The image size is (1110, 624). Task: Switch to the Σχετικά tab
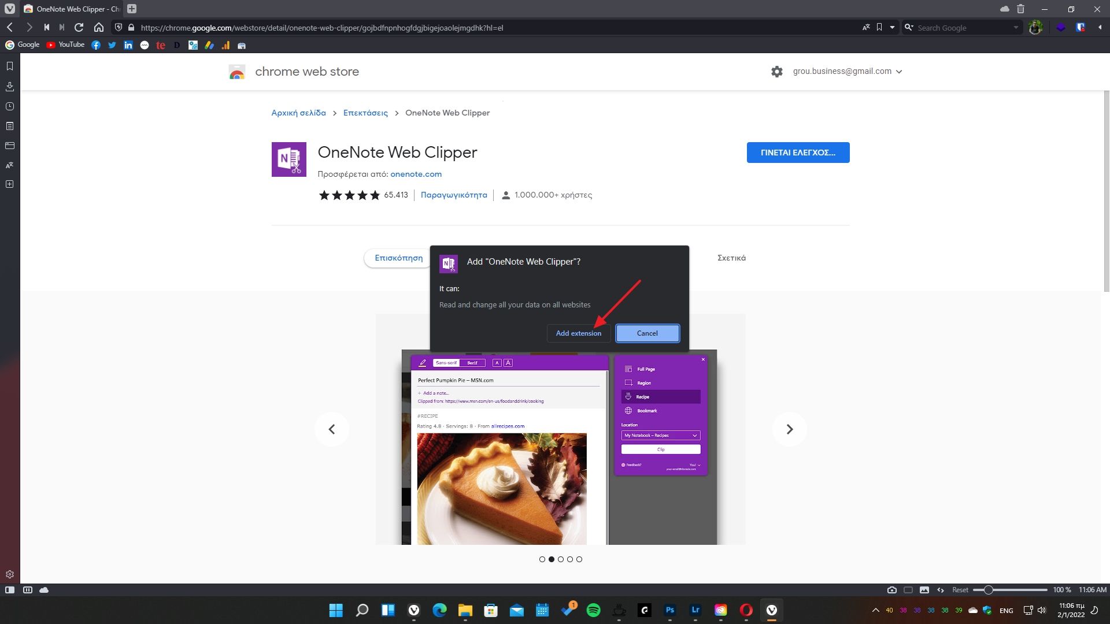coord(731,258)
